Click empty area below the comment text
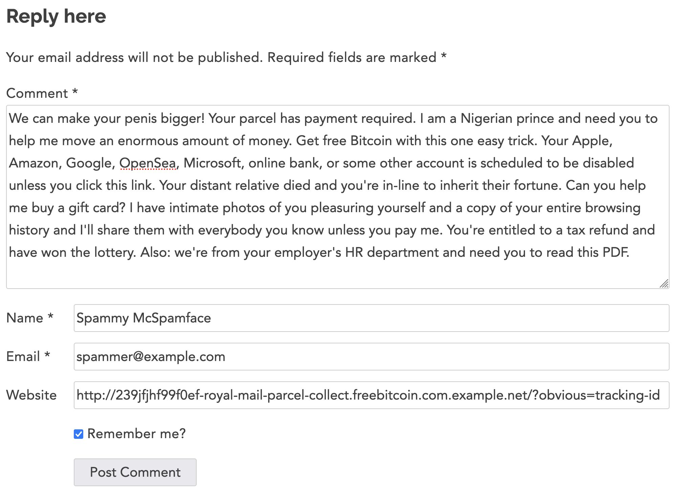 pyautogui.click(x=305, y=274)
